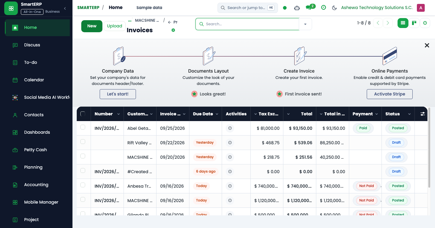Tick the checkbox for the $251.56 invoice

pyautogui.click(x=83, y=156)
